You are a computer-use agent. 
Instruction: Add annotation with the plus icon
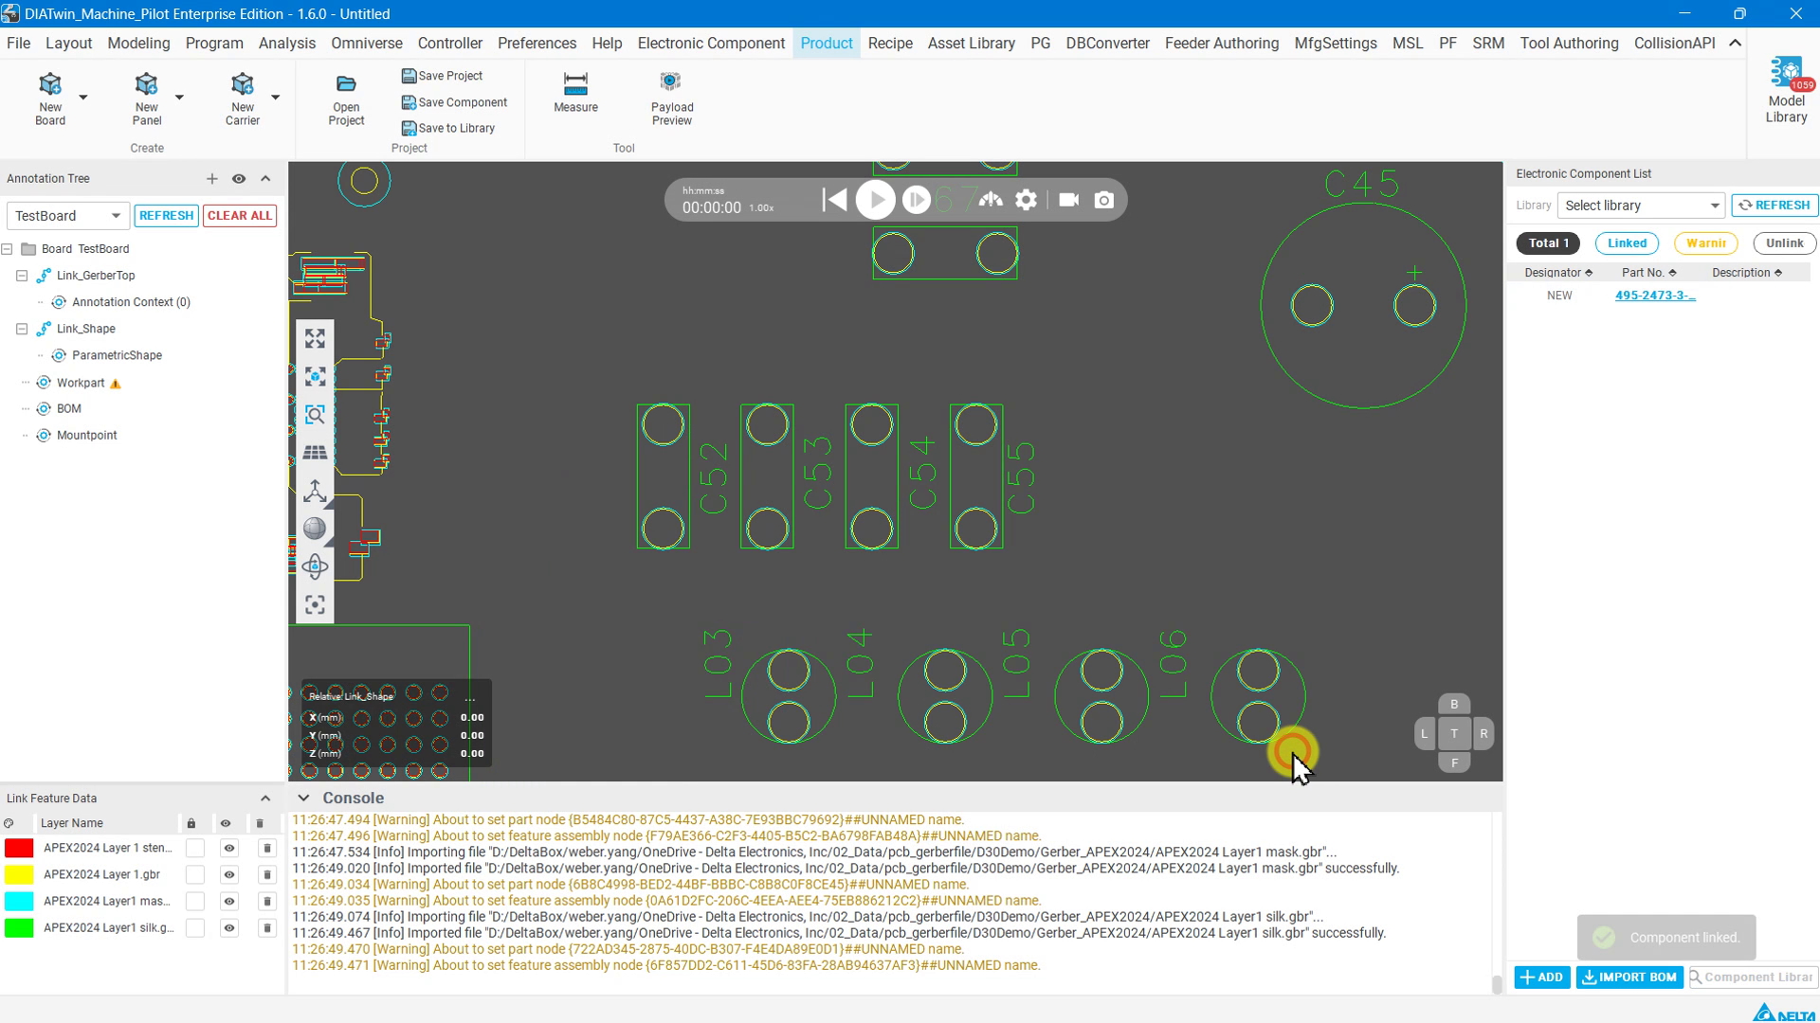pos(211,179)
